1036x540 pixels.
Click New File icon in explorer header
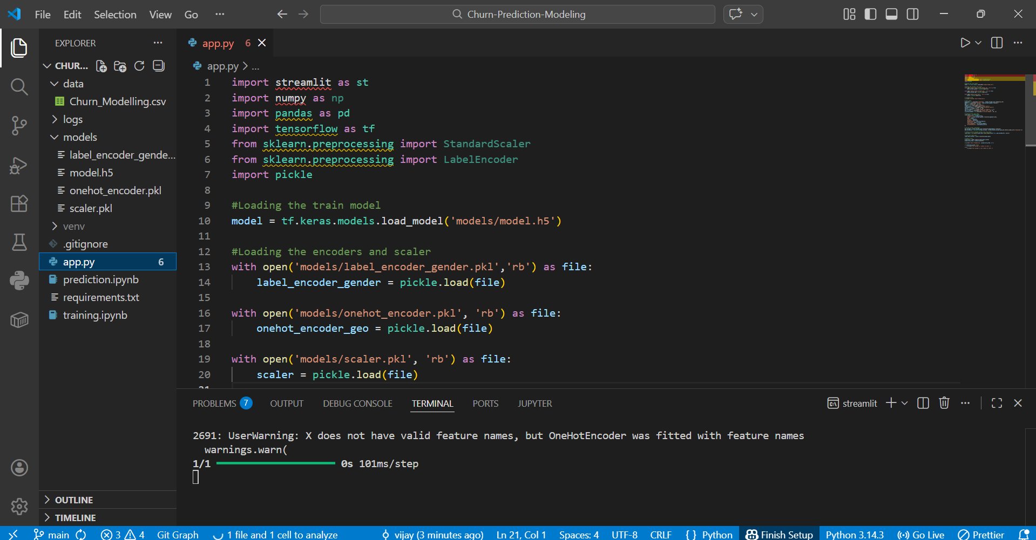101,66
